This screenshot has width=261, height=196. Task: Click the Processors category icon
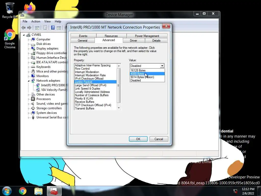tap(33, 99)
